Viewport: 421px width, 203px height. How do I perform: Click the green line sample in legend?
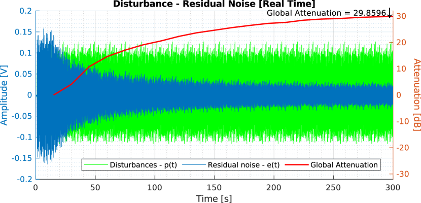(x=96, y=165)
